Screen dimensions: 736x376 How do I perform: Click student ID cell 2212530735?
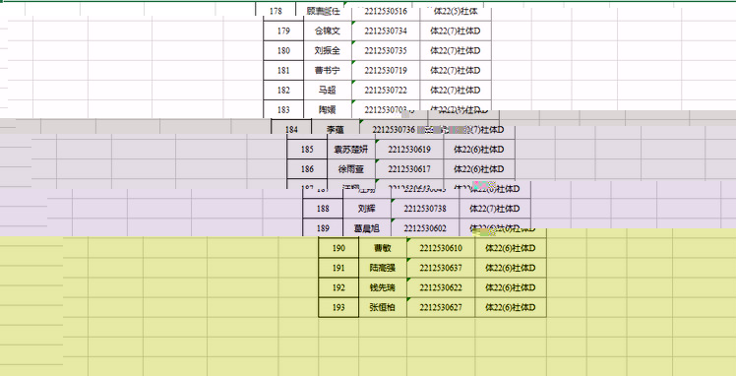(386, 51)
